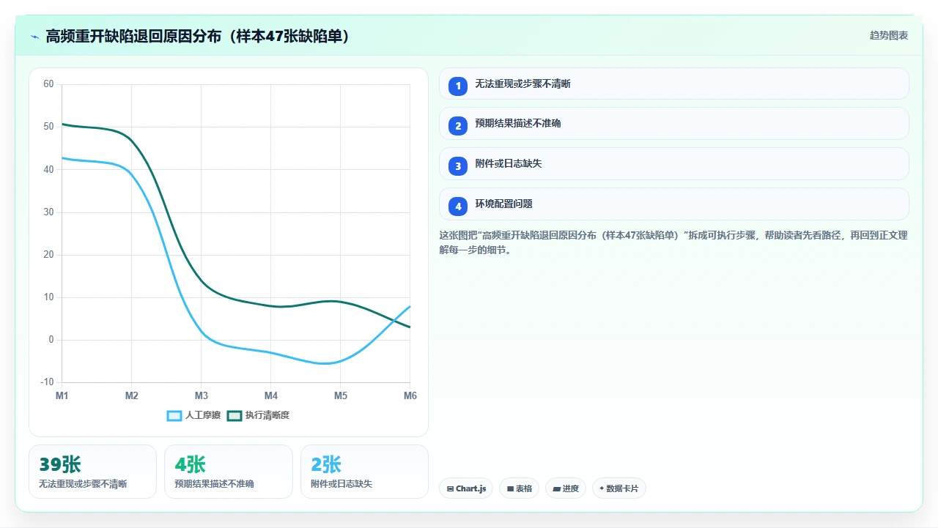The height and width of the screenshot is (528, 938).
Task: Click the 表格 tag
Action: click(519, 488)
